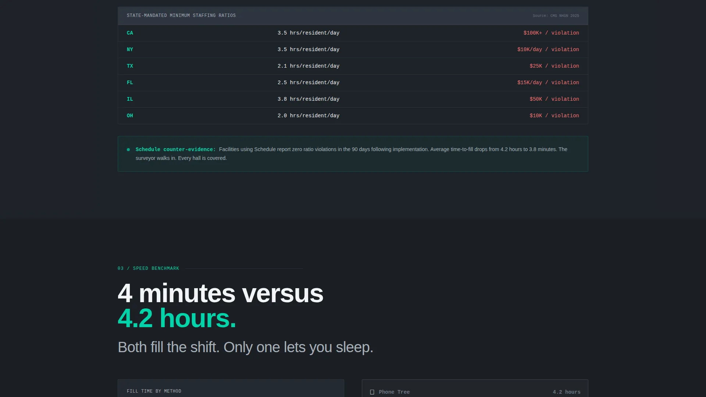Click the $100K+ / violation penalty
The height and width of the screenshot is (397, 706).
(551, 33)
